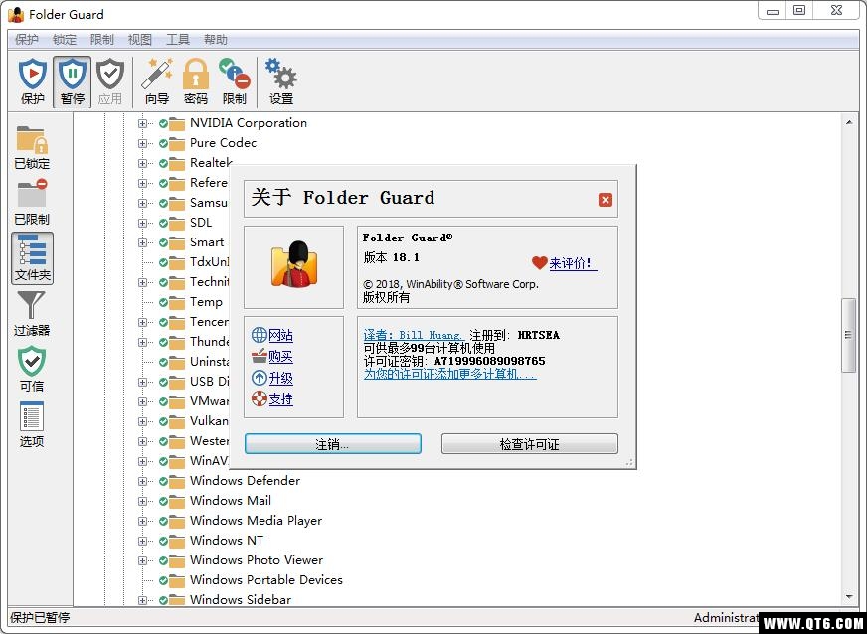Open the Options (选项) list view
867x634 pixels.
coord(32,424)
